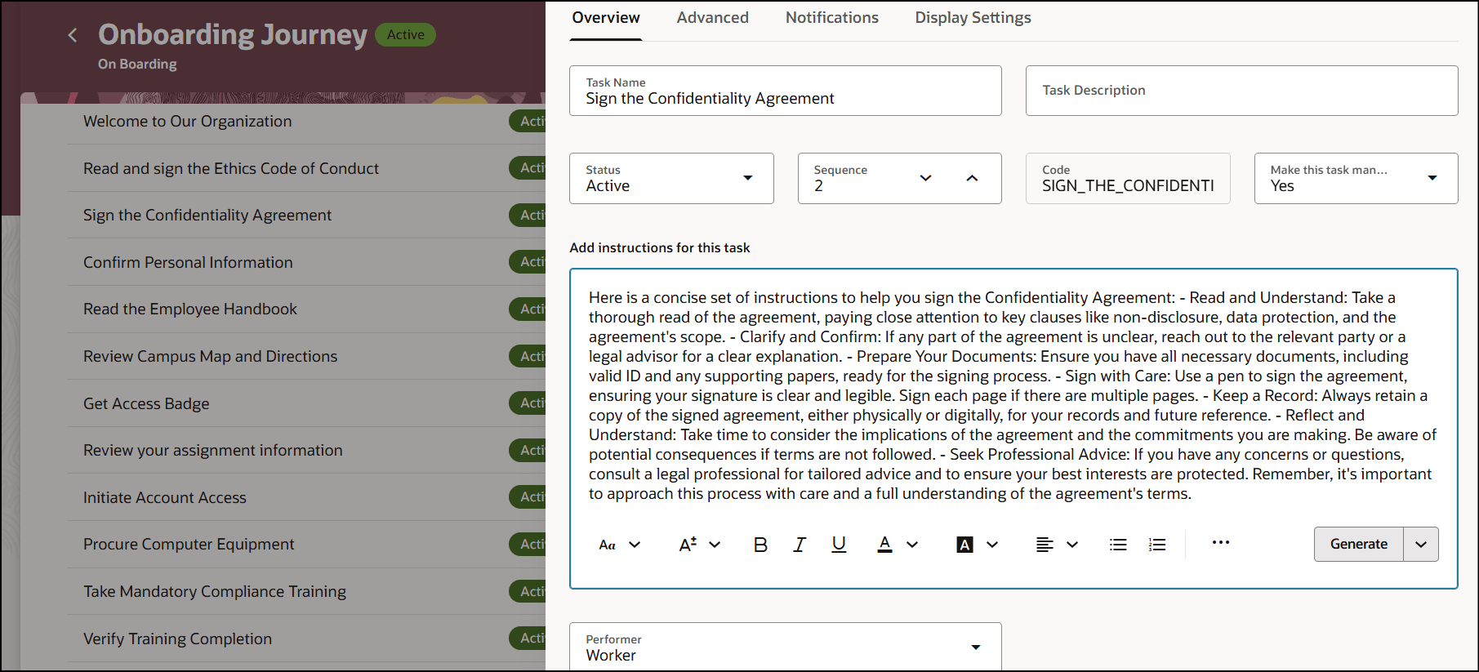Click the font family Aa icon
The height and width of the screenshot is (672, 1479).
pos(607,545)
